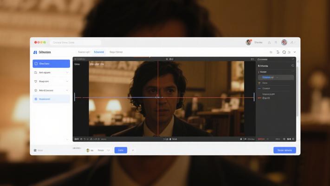Expand the third sidebar item's chevron
This screenshot has height=186, width=330.
tap(67, 81)
